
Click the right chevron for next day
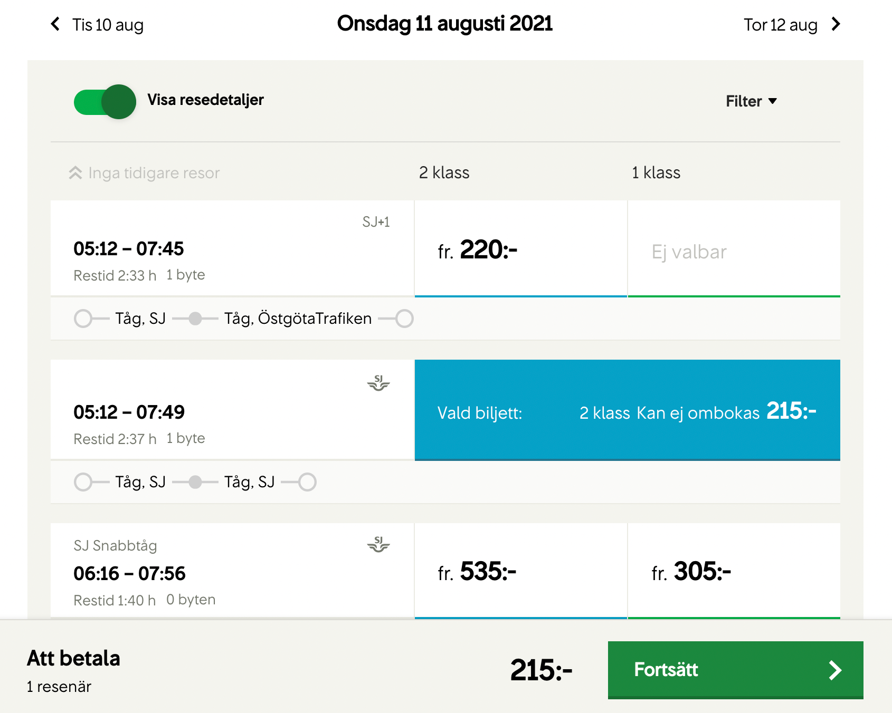(836, 24)
